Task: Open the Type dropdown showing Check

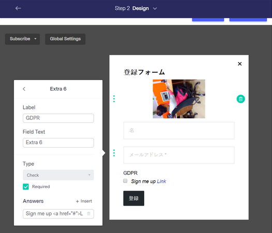Action: pyautogui.click(x=58, y=175)
